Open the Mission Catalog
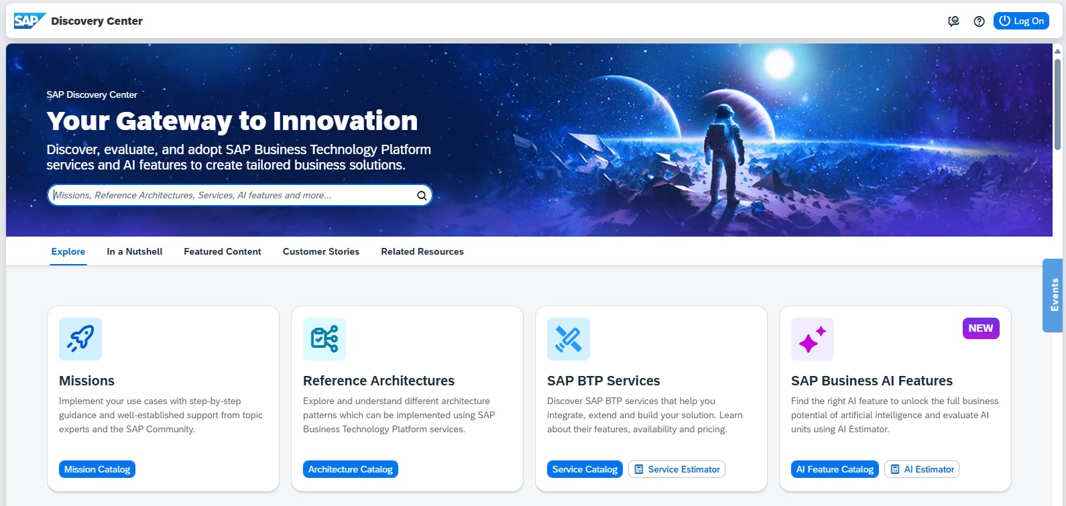 point(97,469)
